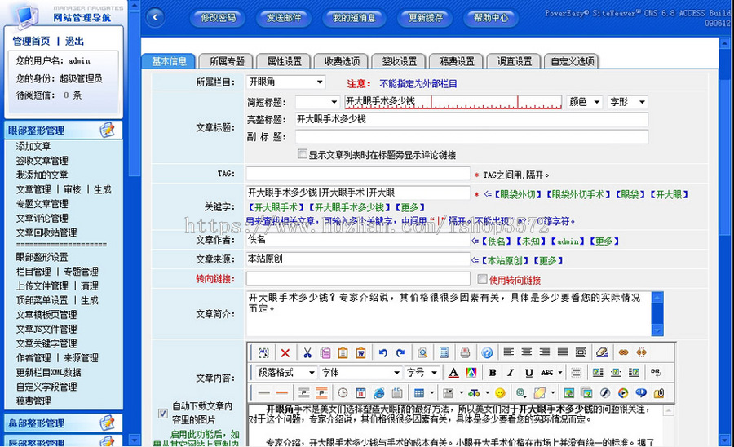Apply italic formatting
This screenshot has height=447, width=734.
tap(511, 373)
